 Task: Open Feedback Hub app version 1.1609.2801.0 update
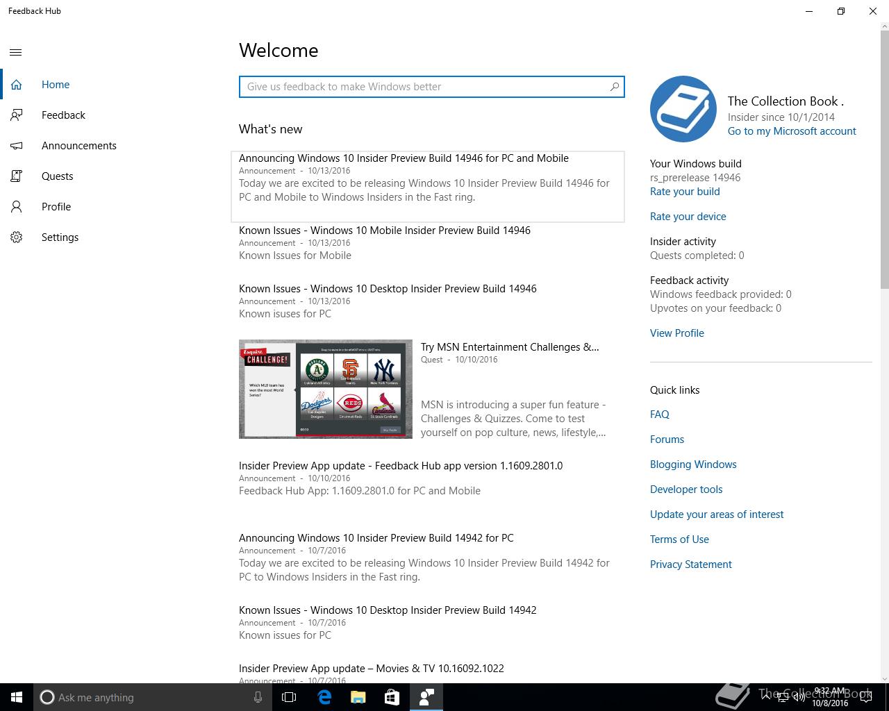pyautogui.click(x=401, y=466)
